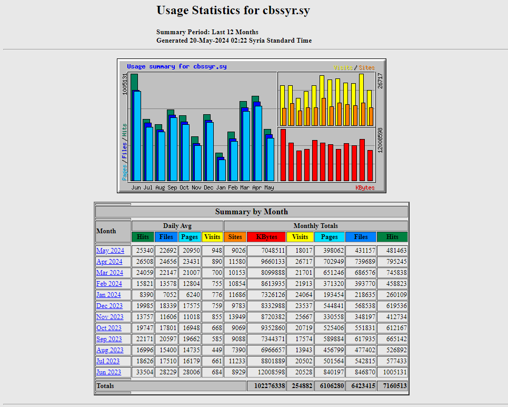Viewport: 508px width, 407px height.
Task: Open the May 2024 monthly report link
Action: point(110,251)
